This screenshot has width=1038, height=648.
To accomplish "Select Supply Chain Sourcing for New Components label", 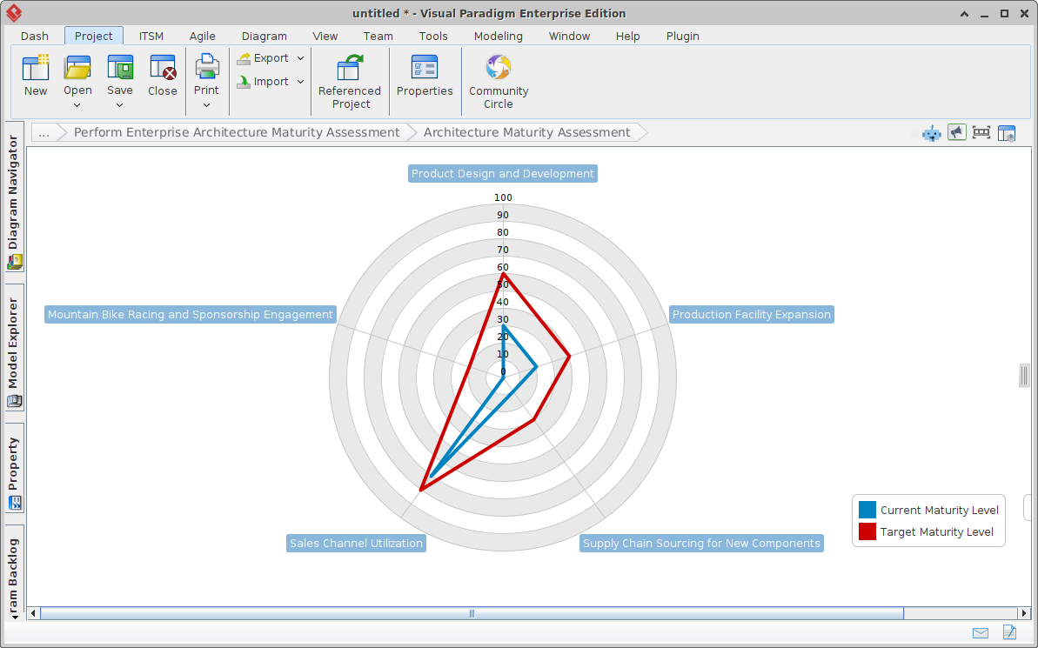I will click(701, 544).
